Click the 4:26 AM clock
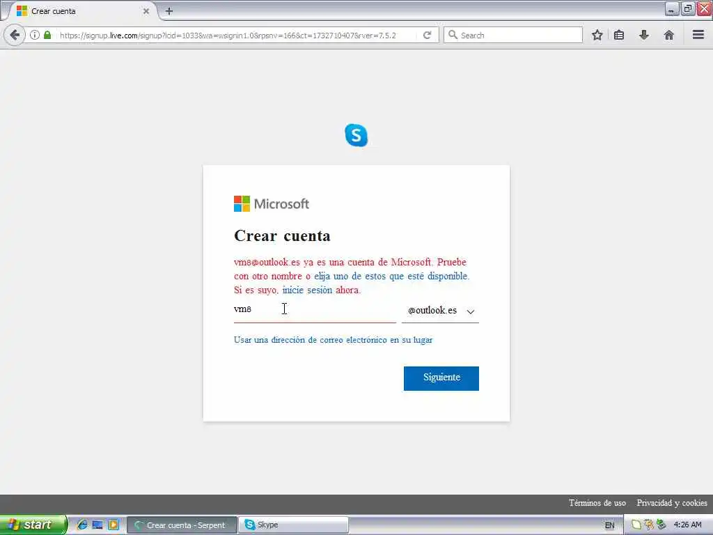 click(x=687, y=525)
